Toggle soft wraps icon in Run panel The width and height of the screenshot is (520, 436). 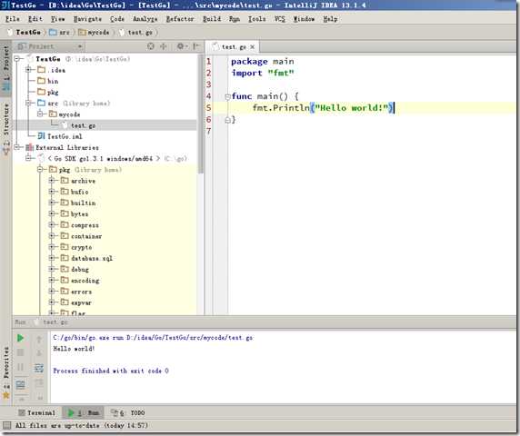[x=39, y=368]
